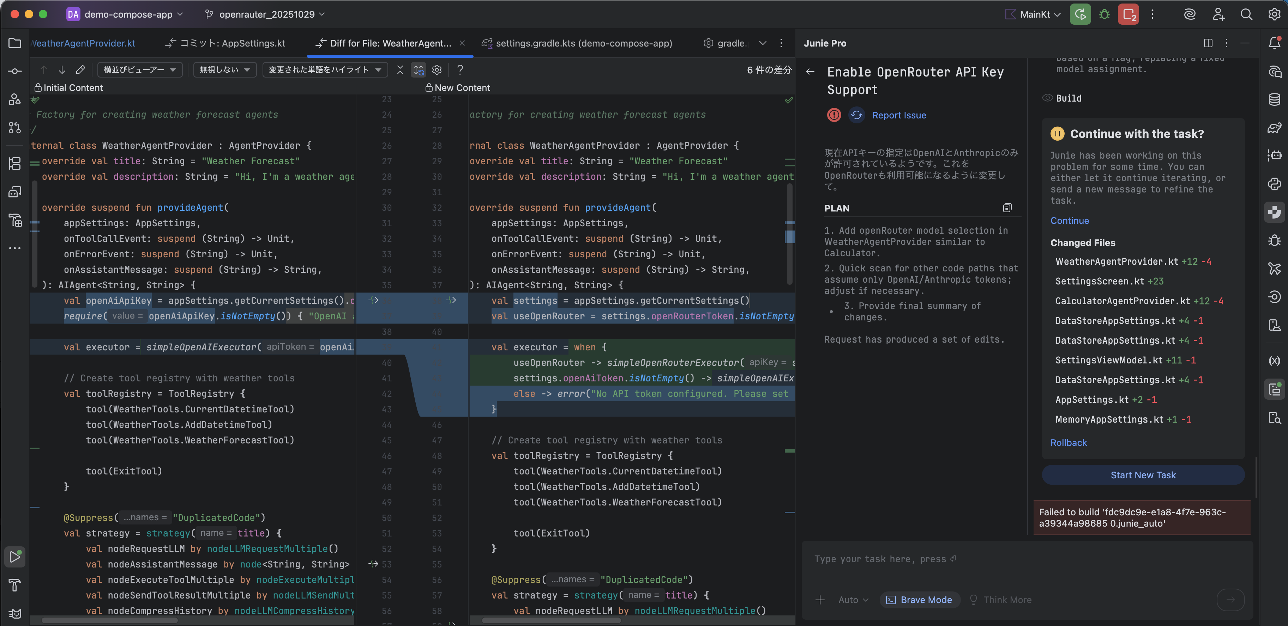Click the back arrow in Junie panel
The image size is (1288, 626).
point(810,72)
